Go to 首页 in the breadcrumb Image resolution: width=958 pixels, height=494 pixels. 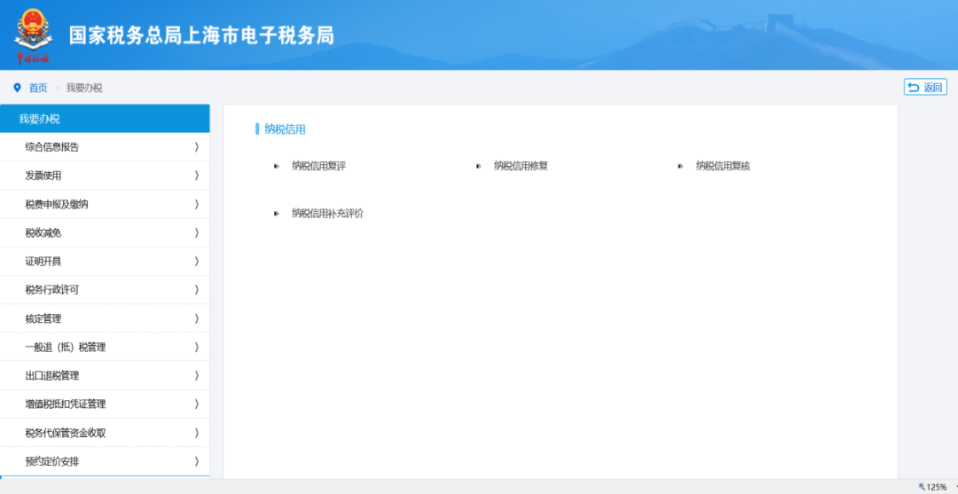[38, 88]
